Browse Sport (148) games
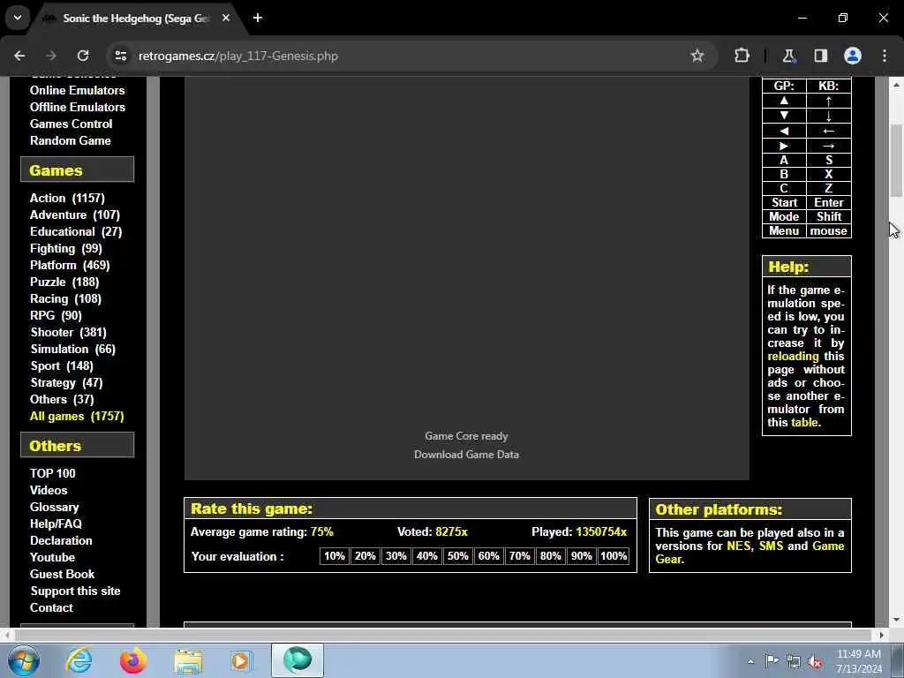 62,365
